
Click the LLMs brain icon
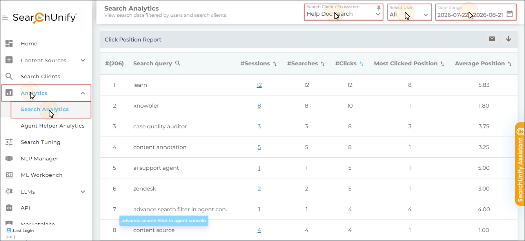[x=9, y=192]
